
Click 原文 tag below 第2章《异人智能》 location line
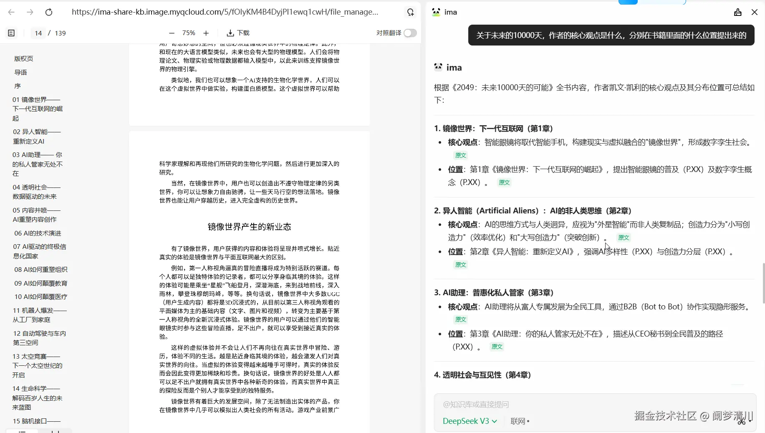click(x=461, y=265)
